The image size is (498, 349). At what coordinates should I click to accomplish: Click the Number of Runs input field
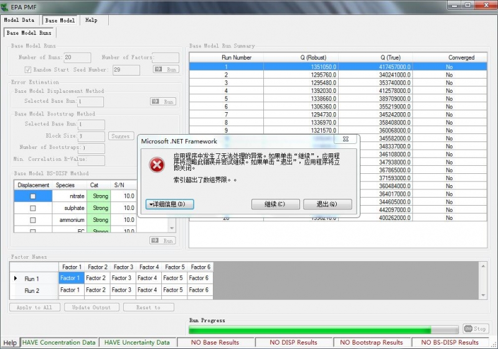pyautogui.click(x=77, y=58)
